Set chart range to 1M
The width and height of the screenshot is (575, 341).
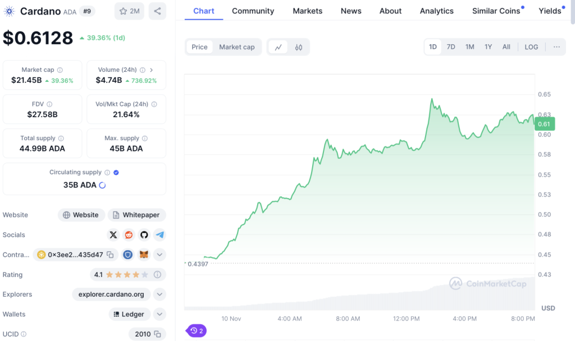[470, 47]
